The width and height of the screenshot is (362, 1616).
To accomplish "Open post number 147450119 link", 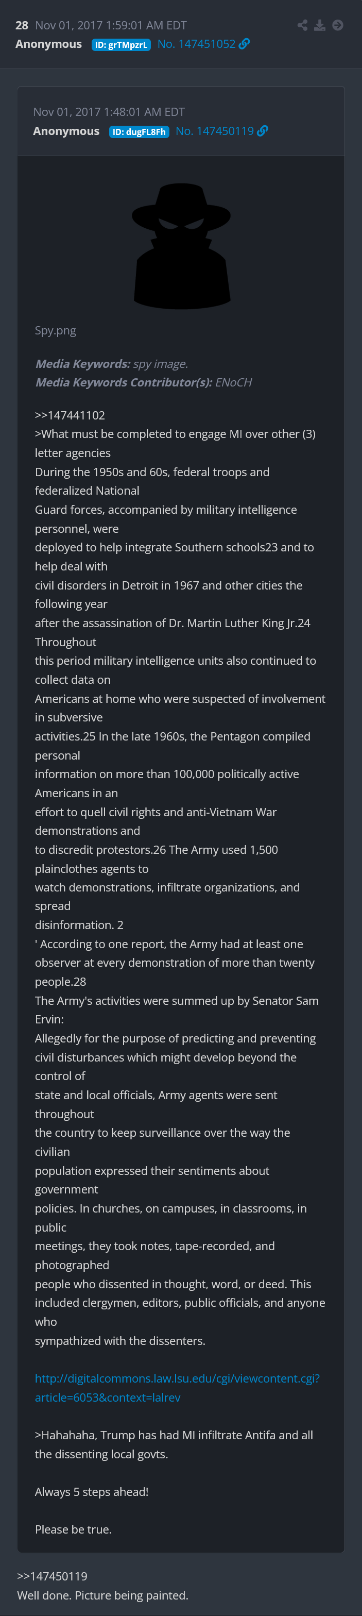I will click(x=215, y=131).
